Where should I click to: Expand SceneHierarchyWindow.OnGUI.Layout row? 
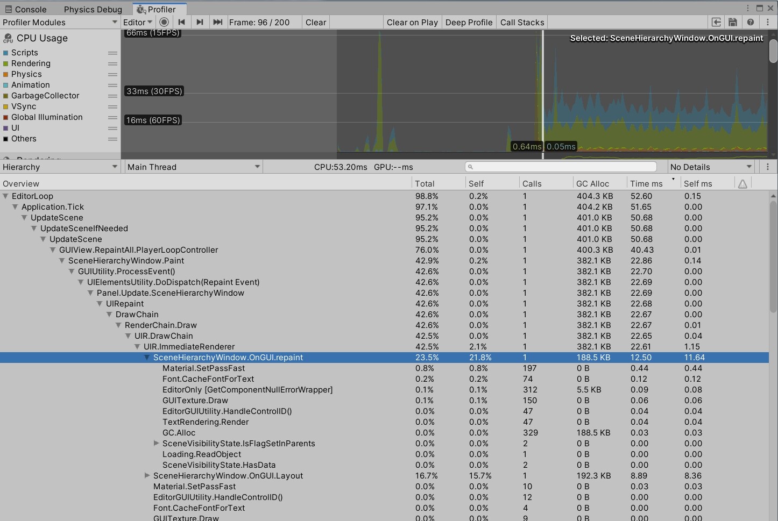point(147,476)
